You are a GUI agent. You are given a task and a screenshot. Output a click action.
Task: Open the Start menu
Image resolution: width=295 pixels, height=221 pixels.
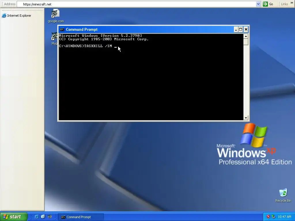(14, 217)
